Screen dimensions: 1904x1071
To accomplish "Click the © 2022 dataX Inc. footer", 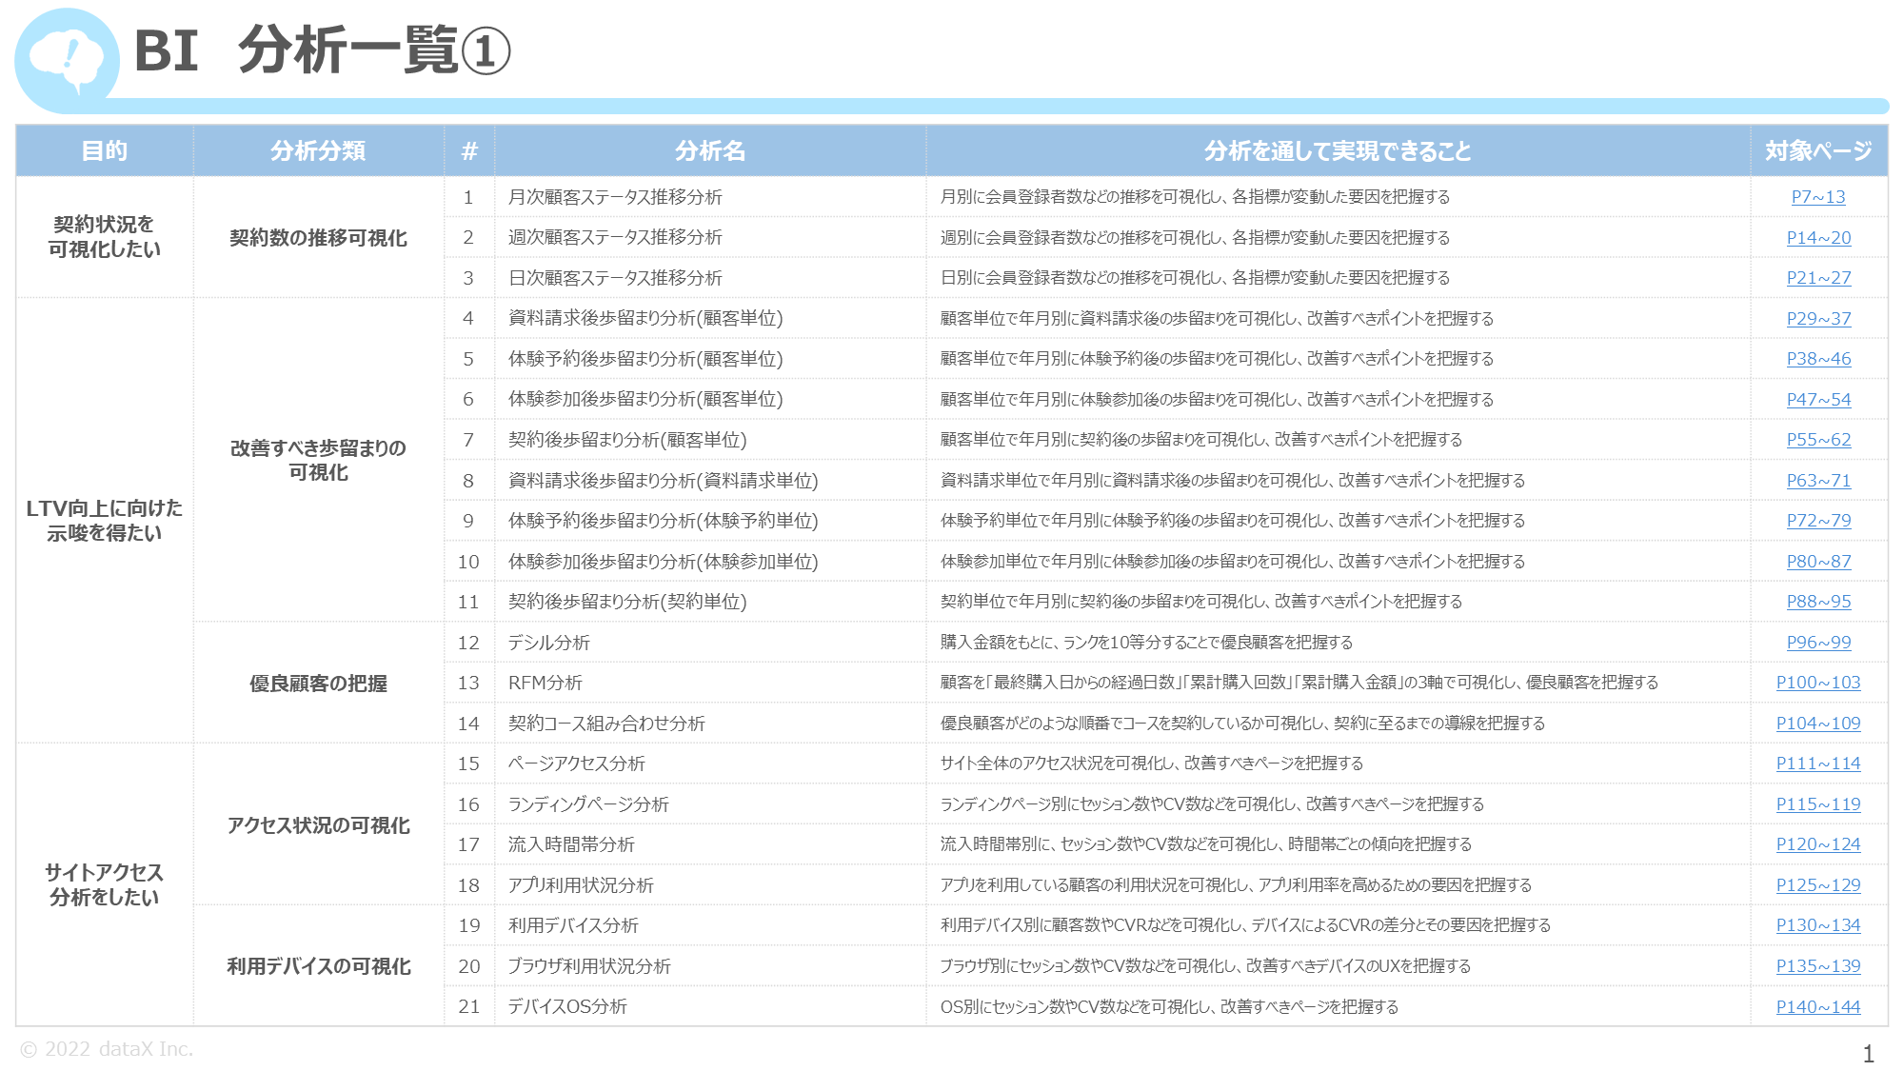I will point(107,1049).
